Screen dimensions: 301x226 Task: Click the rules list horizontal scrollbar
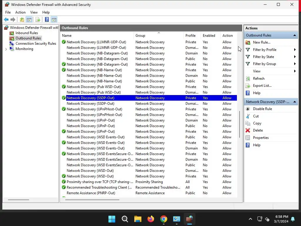(92, 200)
